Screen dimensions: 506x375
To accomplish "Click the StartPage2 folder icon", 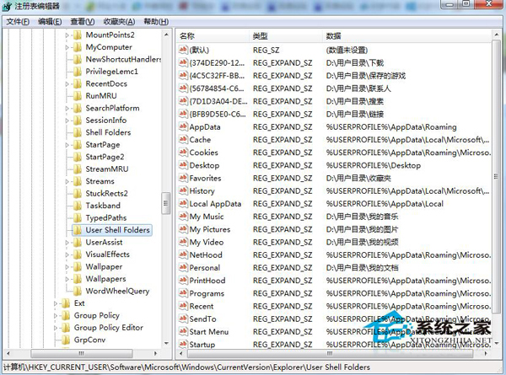I will pos(78,157).
